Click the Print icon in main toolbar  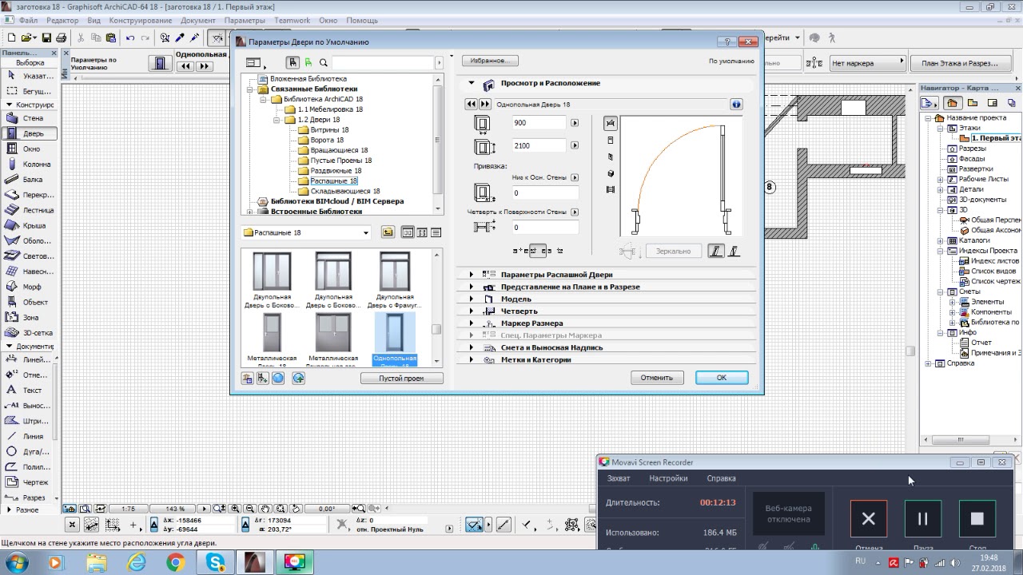point(61,38)
